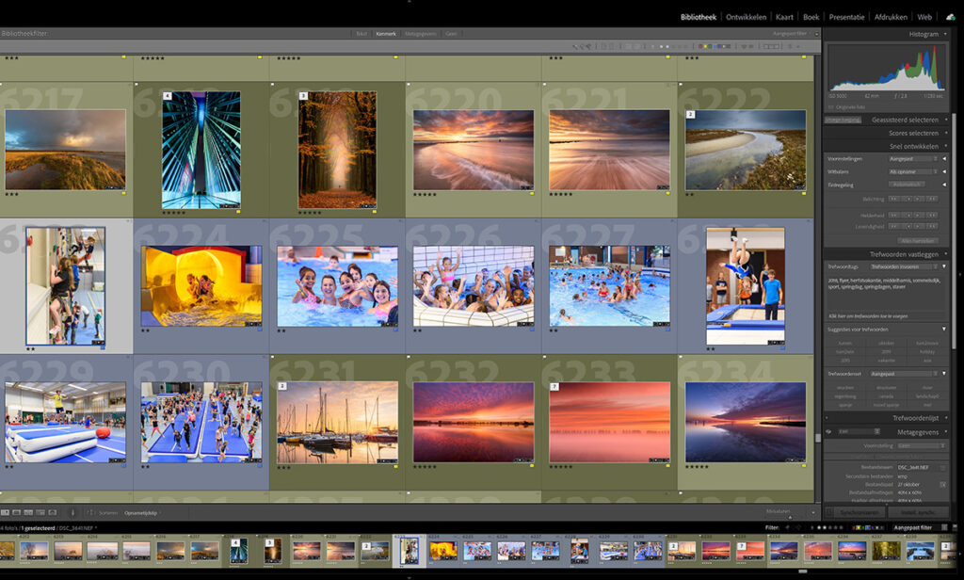Screen dimensions: 964x580
Task: Switch to survey view icon
Action: [x=40, y=512]
